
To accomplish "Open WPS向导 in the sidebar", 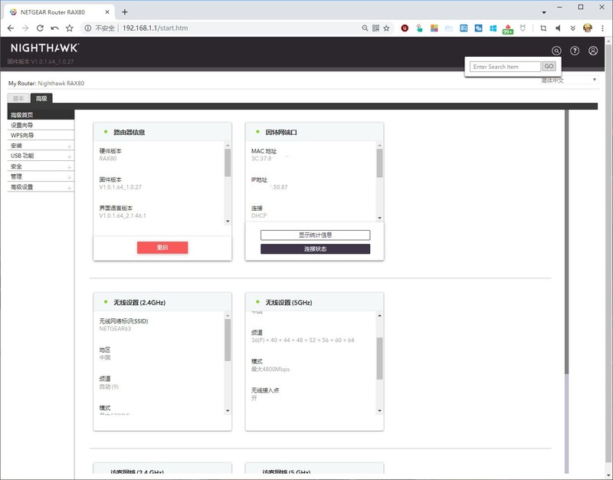I will 41,136.
